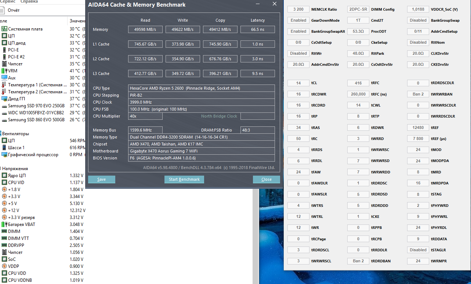This screenshot has height=284, width=471.
Task: Click the voltage icon for +3.3 V резерв
Action: tap(4, 218)
